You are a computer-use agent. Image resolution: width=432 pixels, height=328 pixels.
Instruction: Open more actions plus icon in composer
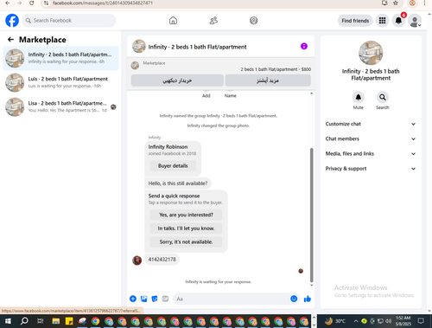[133, 299]
